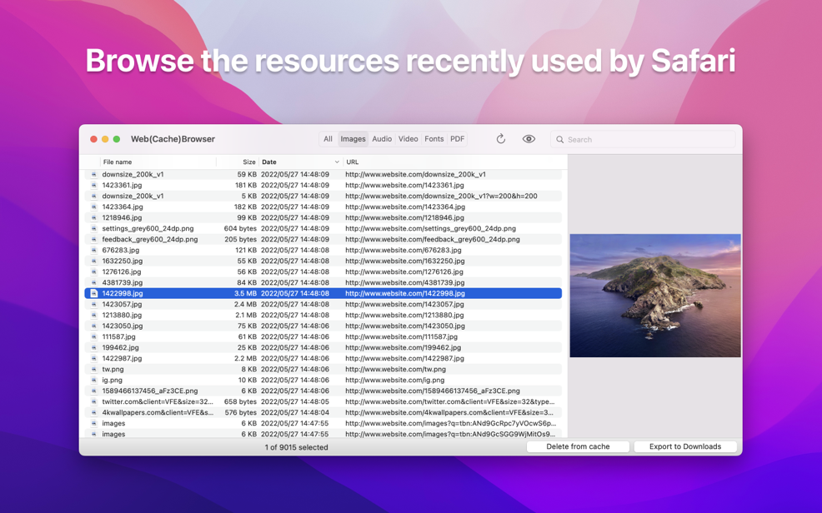The image size is (822, 513).
Task: Toggle the Date column sort arrow
Action: point(337,162)
